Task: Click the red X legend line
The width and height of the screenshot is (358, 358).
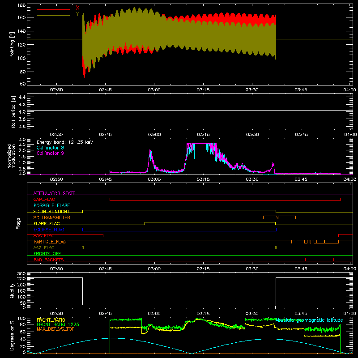Action: [53, 9]
